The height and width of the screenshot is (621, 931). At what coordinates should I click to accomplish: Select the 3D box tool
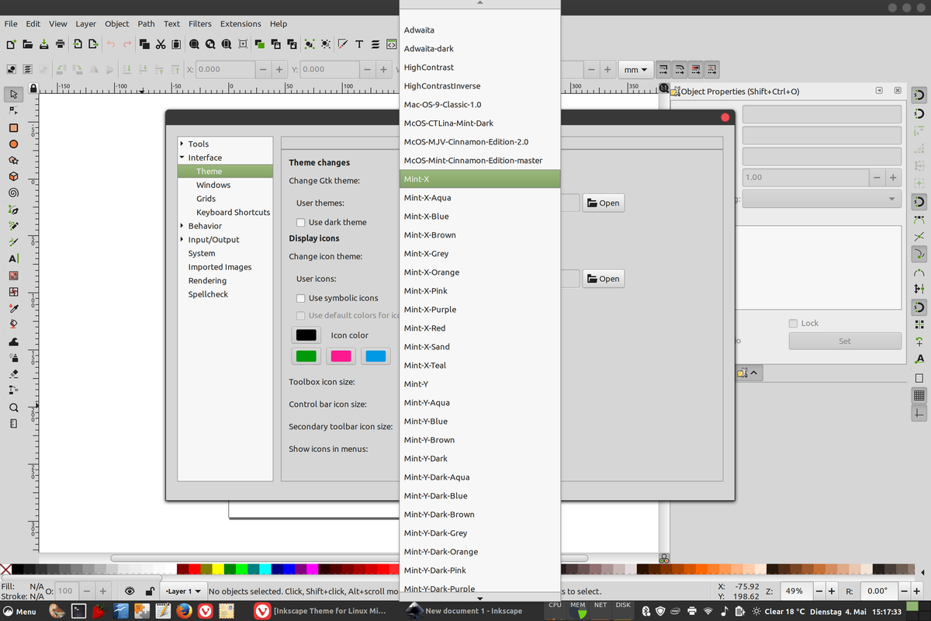tap(13, 177)
